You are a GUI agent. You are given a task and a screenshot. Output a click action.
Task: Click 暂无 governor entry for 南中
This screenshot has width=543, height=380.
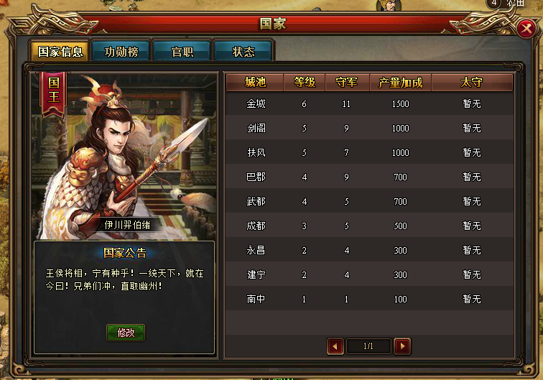472,299
